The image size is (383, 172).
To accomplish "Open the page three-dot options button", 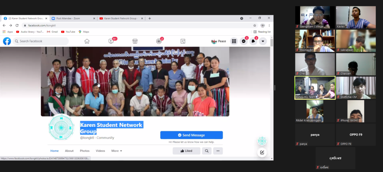I will click(x=218, y=151).
